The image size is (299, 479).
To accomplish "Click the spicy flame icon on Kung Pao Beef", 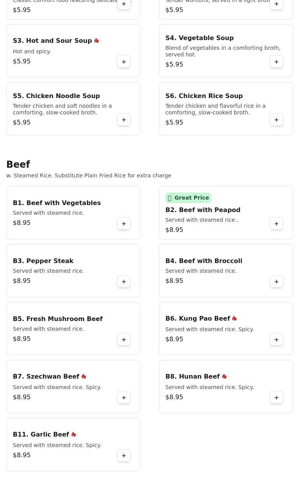I will [235, 319].
